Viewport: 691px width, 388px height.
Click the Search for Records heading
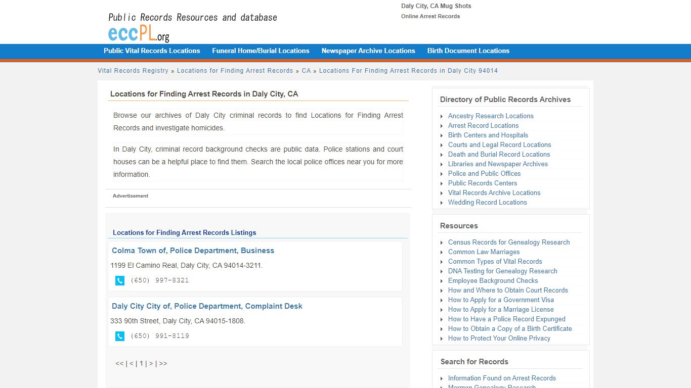[x=474, y=362]
